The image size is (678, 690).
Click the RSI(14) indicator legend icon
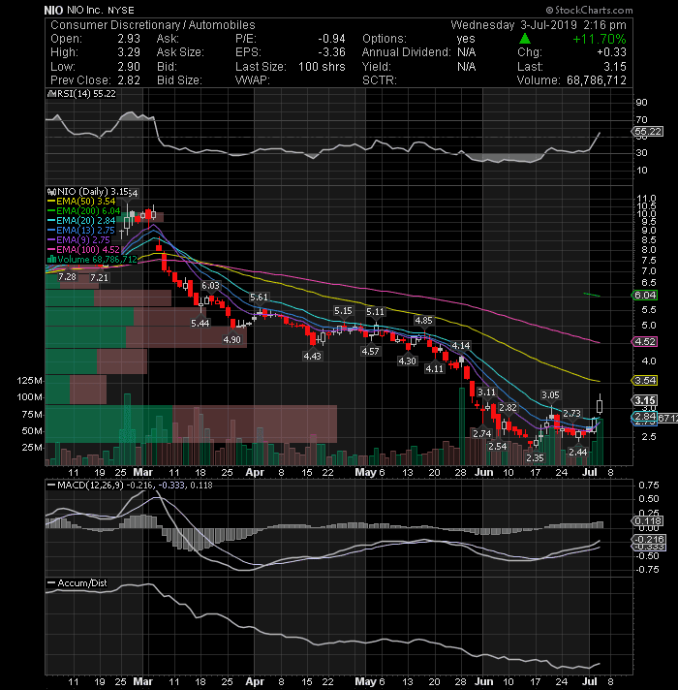(x=50, y=94)
